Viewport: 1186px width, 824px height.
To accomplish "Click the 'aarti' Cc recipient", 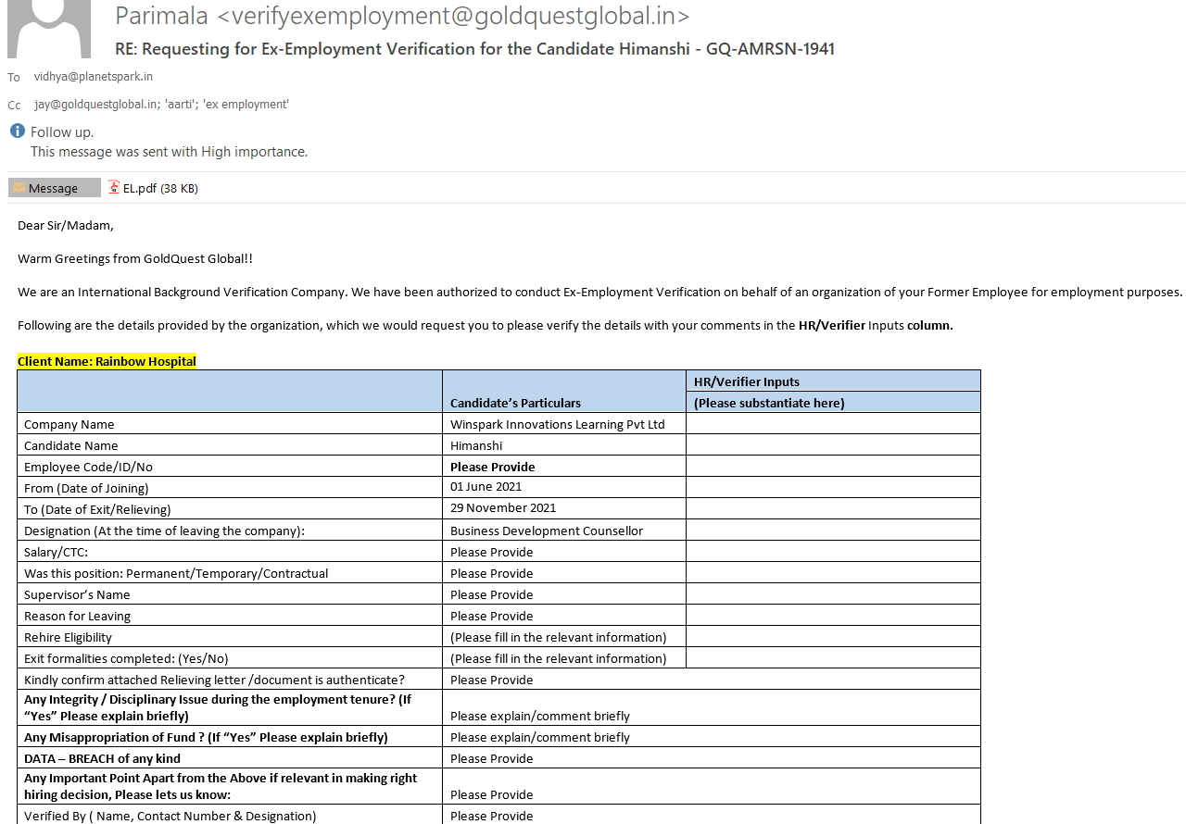I will coord(180,105).
